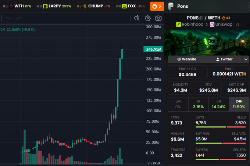Click the WTH token avatar icon
The height and width of the screenshot is (166, 250).
tap(11, 6)
